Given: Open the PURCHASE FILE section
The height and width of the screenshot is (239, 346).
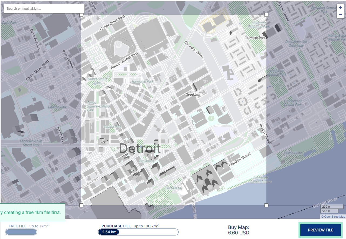Looking at the screenshot, I should click(116, 226).
